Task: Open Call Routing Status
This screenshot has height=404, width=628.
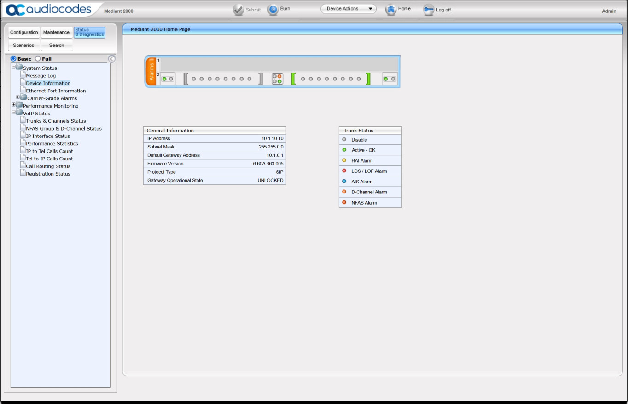Action: click(48, 166)
